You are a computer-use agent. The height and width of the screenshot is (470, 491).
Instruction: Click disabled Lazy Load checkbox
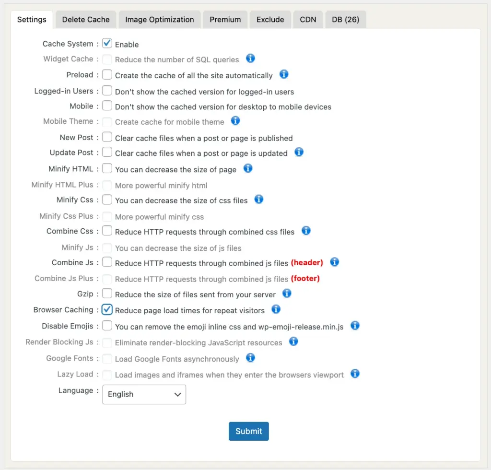107,375
